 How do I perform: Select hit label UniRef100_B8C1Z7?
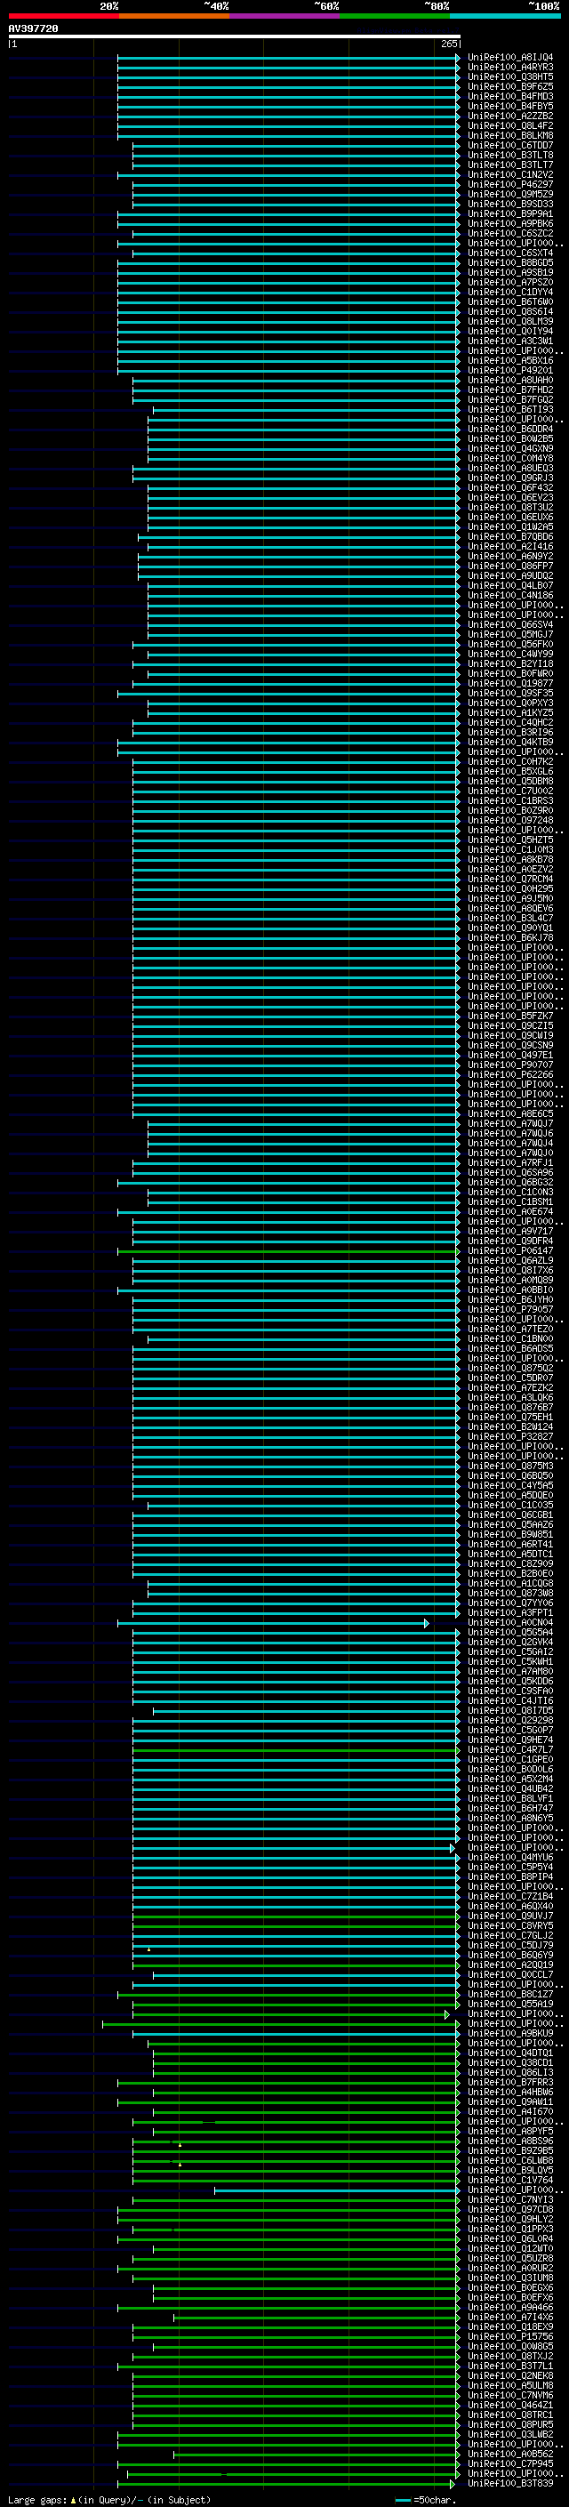pos(510,1994)
